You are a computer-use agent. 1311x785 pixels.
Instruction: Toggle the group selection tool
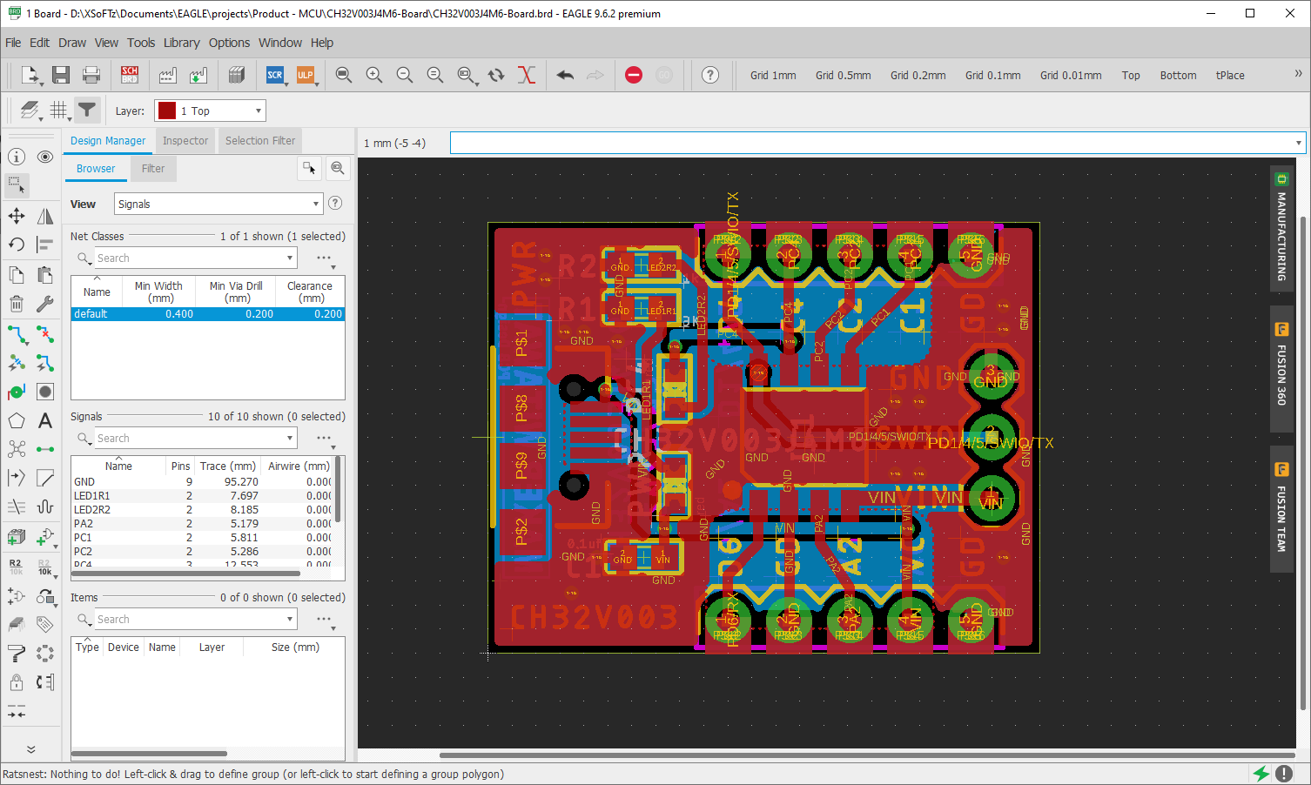(17, 185)
